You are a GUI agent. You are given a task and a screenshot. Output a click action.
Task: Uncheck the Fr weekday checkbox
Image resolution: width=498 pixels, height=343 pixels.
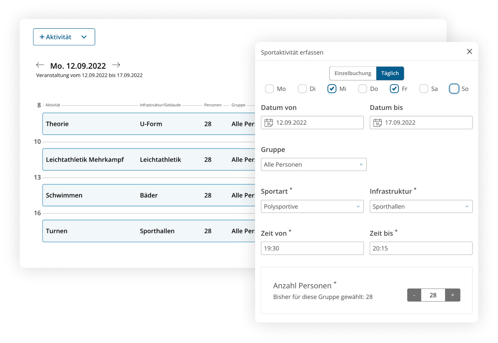[394, 89]
